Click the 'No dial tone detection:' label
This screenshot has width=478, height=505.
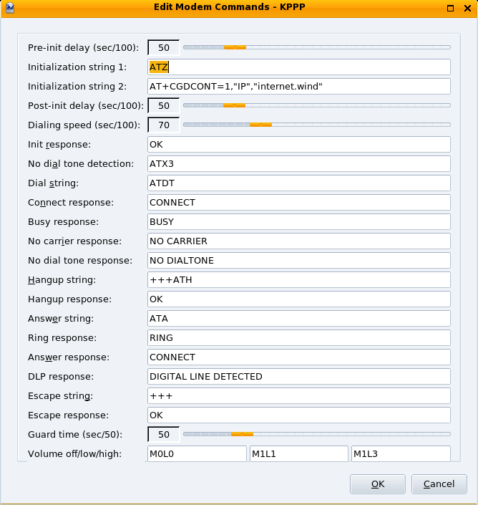[81, 164]
